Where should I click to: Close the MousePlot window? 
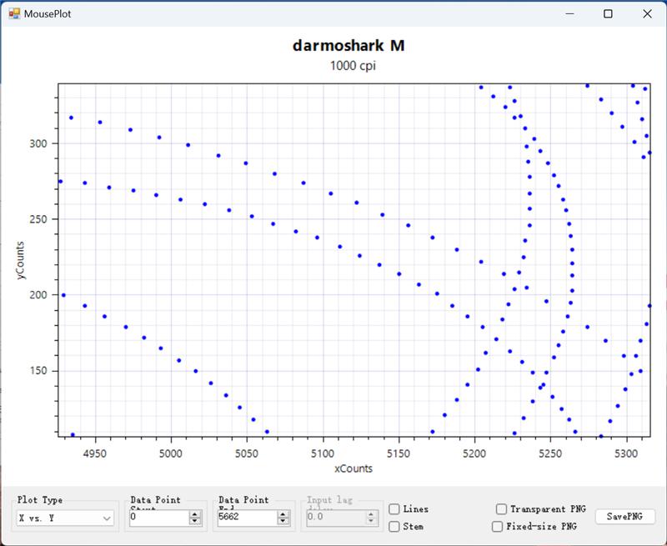[647, 13]
